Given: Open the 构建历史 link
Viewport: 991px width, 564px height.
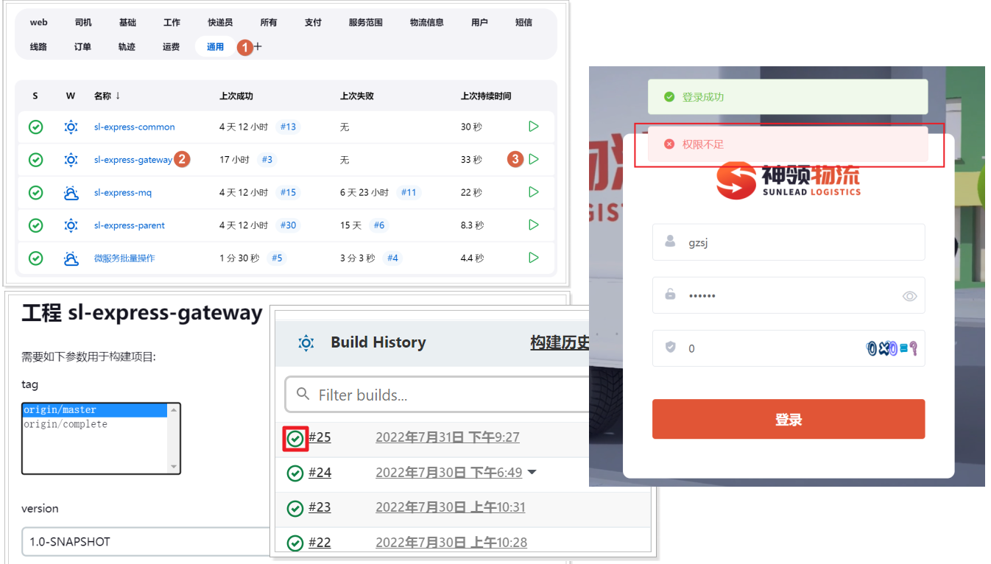Looking at the screenshot, I should 559,342.
